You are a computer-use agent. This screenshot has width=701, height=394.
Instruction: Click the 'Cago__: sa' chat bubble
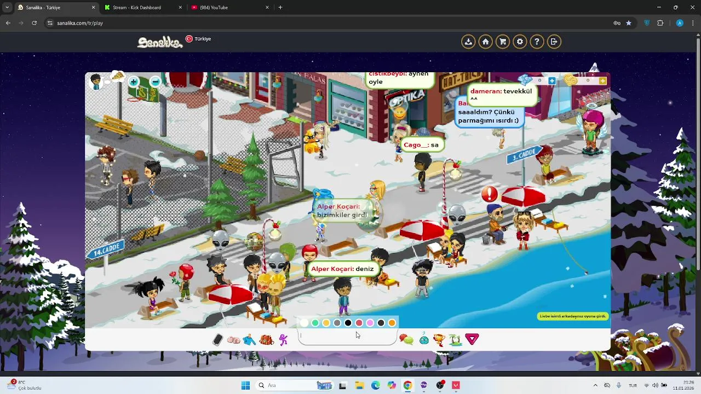coord(422,145)
